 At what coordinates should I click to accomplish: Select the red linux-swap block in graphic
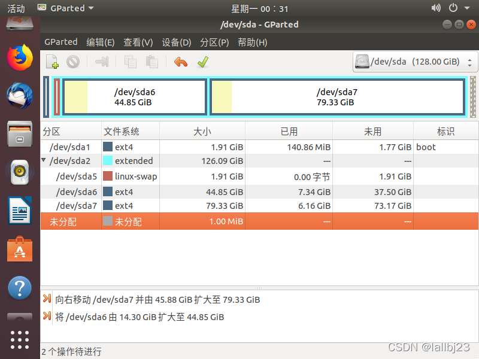(x=57, y=97)
